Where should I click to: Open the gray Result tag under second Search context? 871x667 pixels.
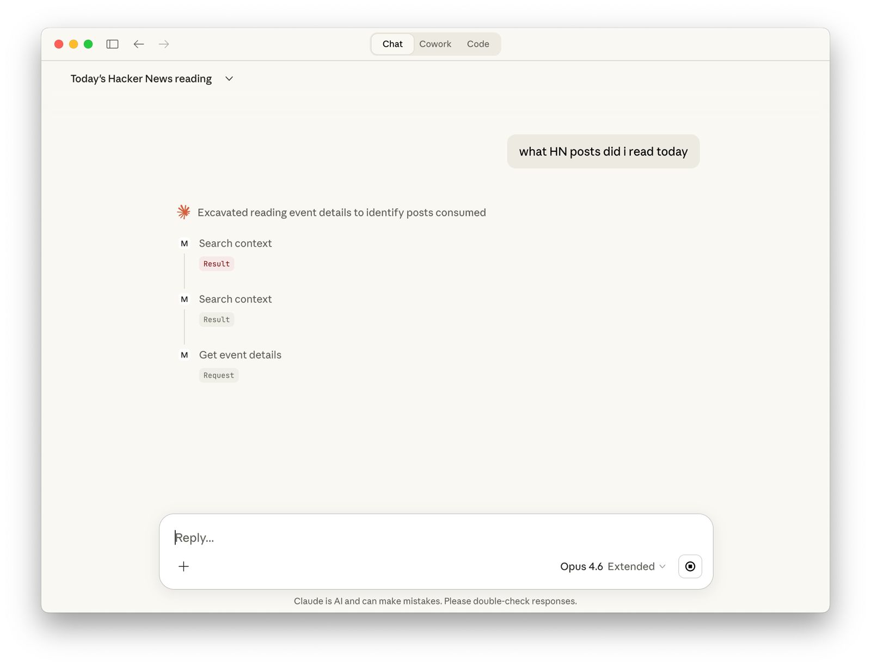pyautogui.click(x=217, y=320)
